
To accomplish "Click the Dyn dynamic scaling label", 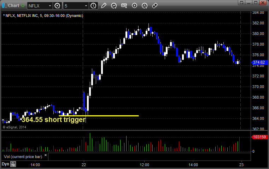I will (x=5, y=164).
